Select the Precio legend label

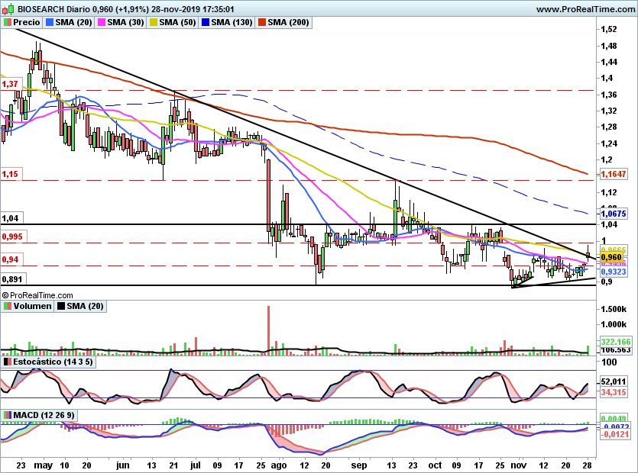[27, 22]
